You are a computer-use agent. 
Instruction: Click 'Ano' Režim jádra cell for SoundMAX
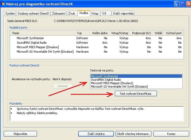coord(105,43)
